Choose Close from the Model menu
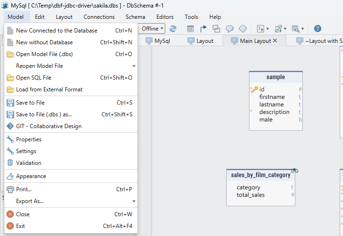The height and width of the screenshot is (236, 343). tap(71, 214)
